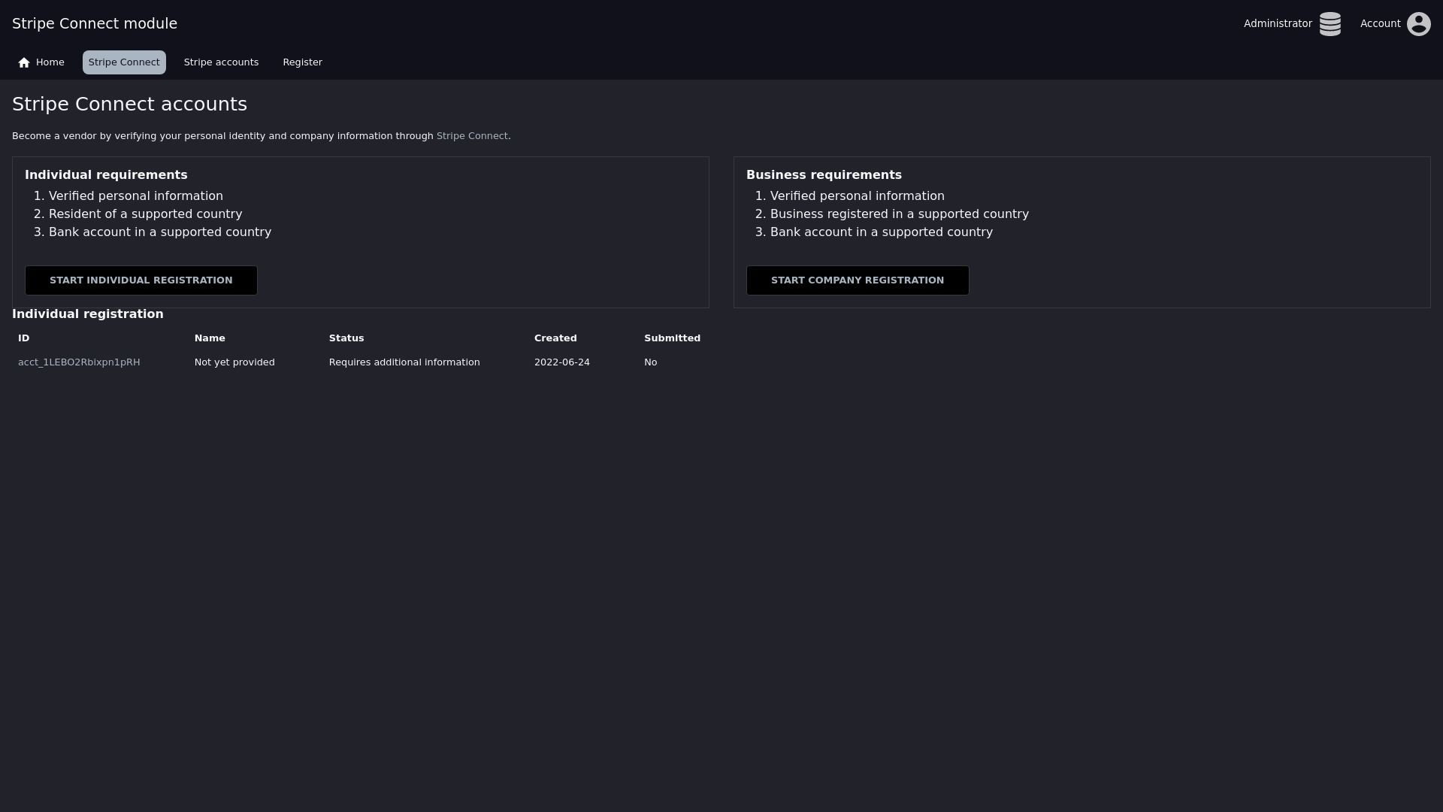Viewport: 1443px width, 812px height.
Task: Open the Stripe accounts menu item
Action: tap(221, 62)
